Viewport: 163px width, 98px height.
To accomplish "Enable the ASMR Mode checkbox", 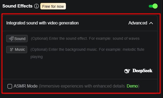I will coord(10,86).
